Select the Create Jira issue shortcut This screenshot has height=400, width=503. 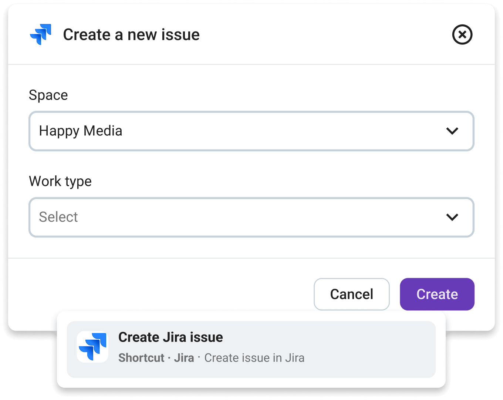tap(251, 349)
